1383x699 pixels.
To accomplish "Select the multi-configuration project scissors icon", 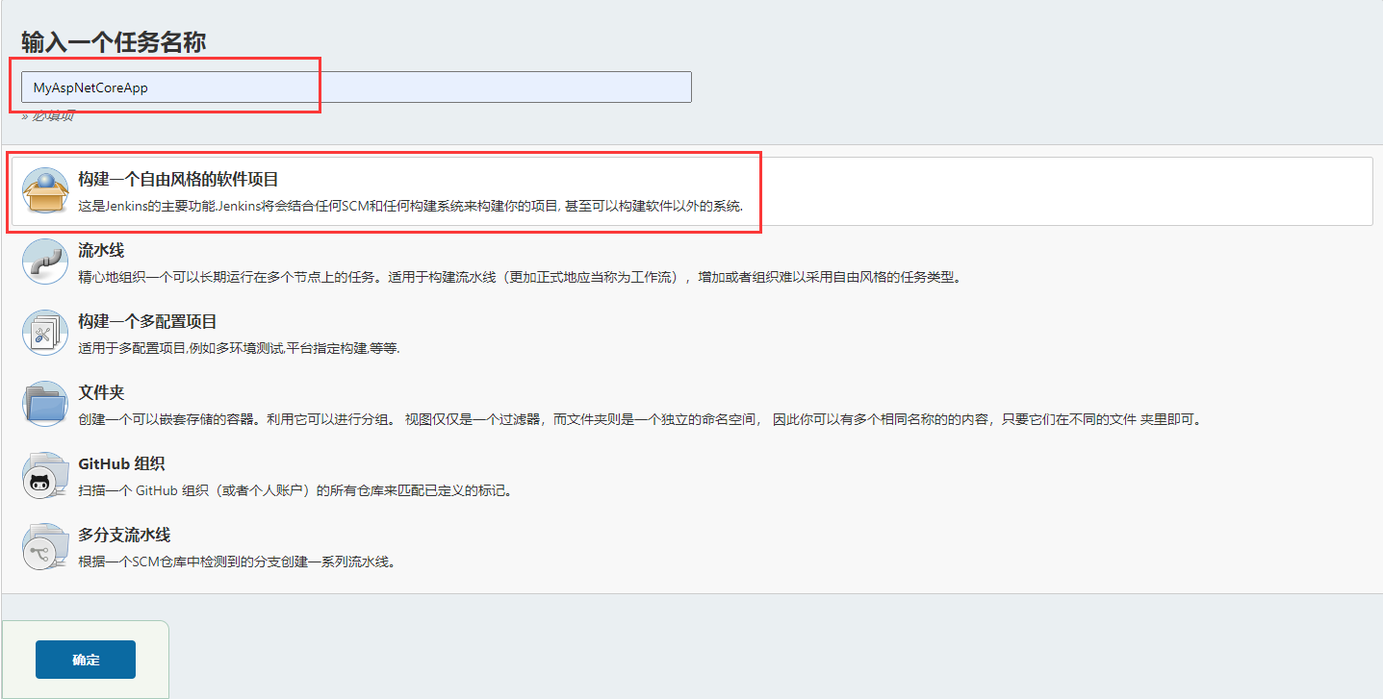I will click(44, 332).
